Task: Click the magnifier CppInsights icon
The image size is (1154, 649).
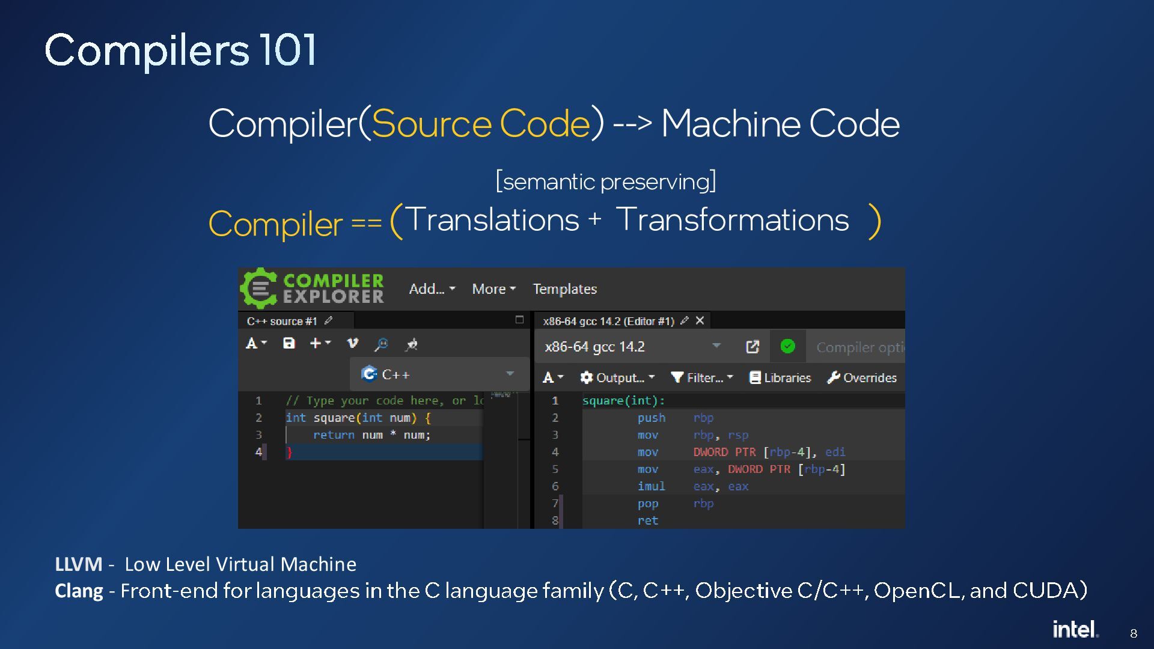Action: [381, 344]
